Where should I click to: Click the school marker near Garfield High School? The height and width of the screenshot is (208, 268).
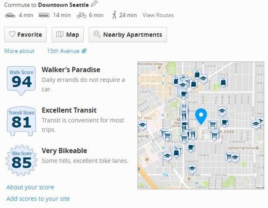[x=235, y=158]
